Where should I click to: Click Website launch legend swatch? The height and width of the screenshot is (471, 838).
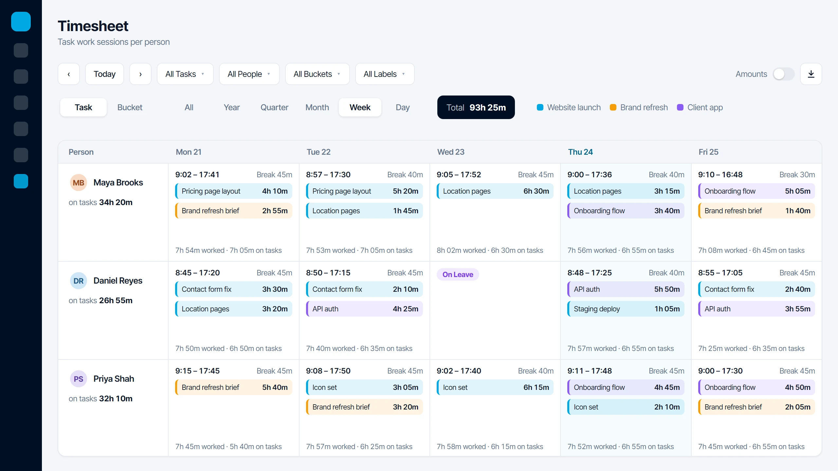(540, 107)
